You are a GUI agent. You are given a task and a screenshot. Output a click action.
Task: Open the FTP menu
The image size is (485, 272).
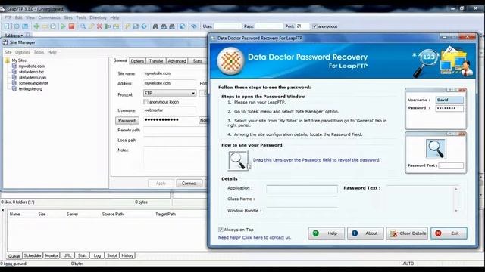(x=8, y=17)
